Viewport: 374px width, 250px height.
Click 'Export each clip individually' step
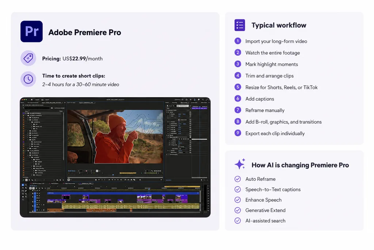(275, 133)
